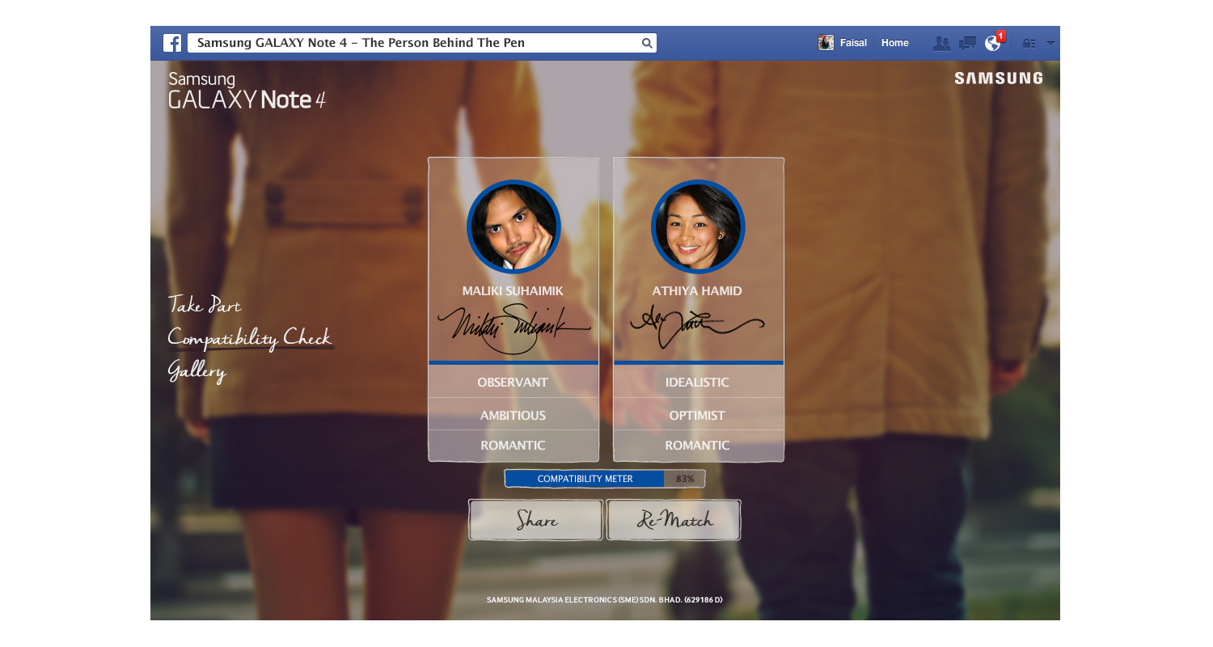Click Faisal's profile picture thumbnail
Viewport: 1213px width, 647px height.
(826, 43)
